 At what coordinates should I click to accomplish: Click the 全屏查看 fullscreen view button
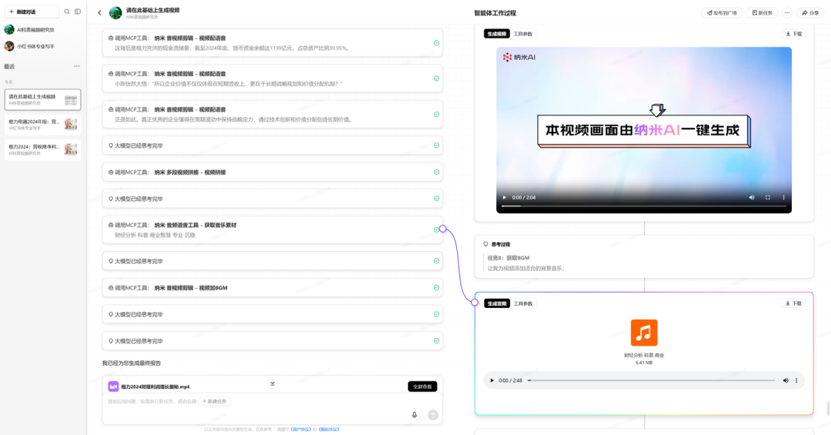point(422,386)
